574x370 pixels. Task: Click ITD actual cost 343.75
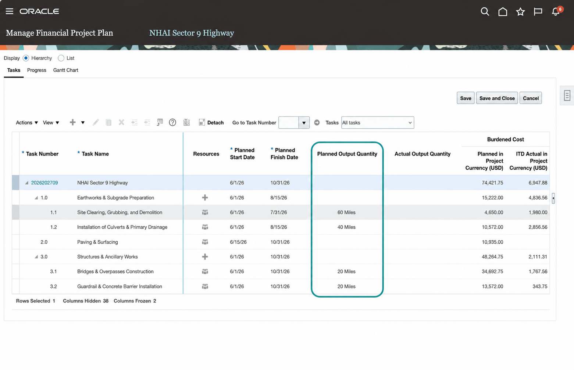(540, 287)
